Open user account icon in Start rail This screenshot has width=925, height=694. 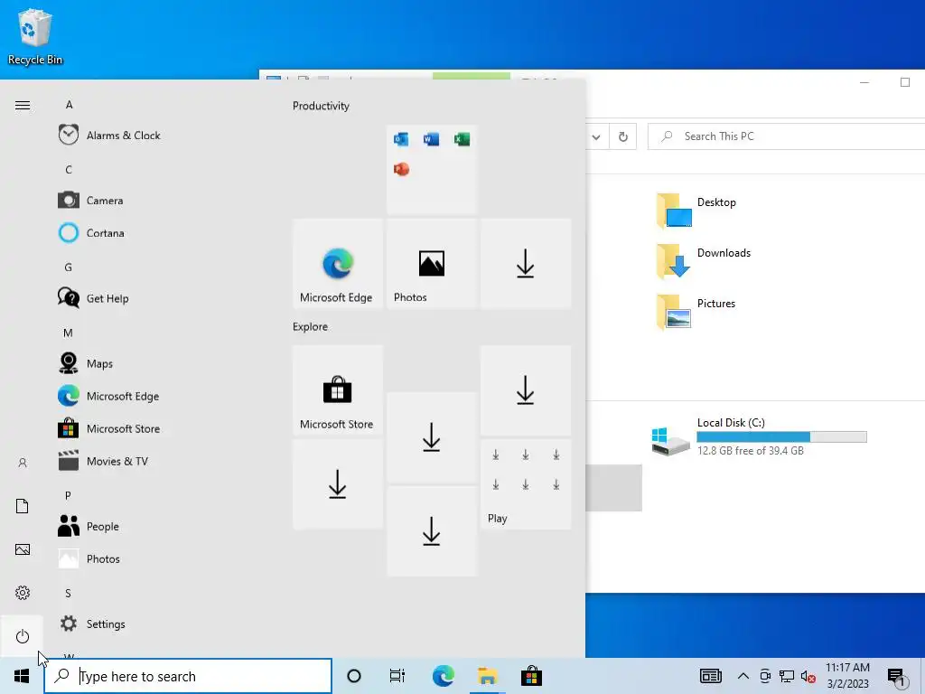click(x=23, y=463)
